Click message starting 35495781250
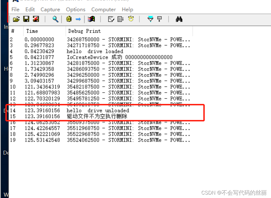This screenshot has width=271, height=198. coord(128,99)
